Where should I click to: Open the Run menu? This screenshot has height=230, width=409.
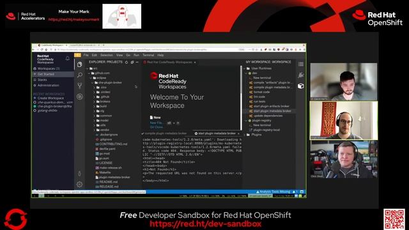[x=136, y=55]
